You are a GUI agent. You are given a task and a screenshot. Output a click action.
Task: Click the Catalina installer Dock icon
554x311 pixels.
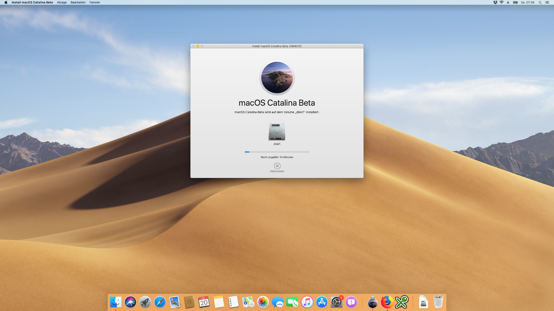coord(373,302)
